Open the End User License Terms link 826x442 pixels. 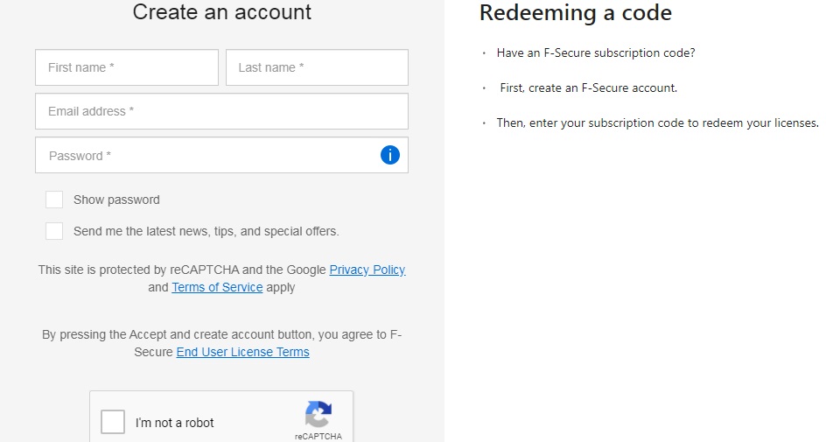[243, 352]
